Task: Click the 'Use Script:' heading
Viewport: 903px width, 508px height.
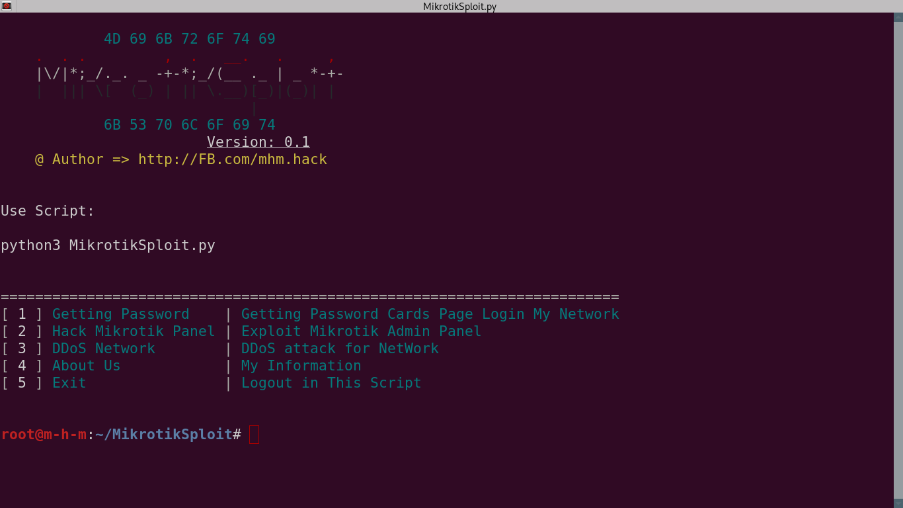Action: pyautogui.click(x=48, y=211)
